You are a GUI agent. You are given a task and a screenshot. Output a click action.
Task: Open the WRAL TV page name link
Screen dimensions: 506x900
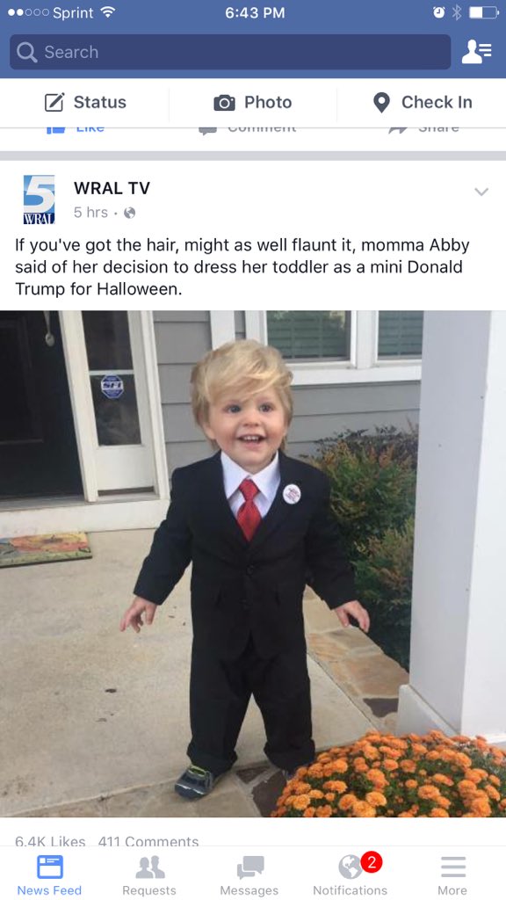(x=112, y=188)
